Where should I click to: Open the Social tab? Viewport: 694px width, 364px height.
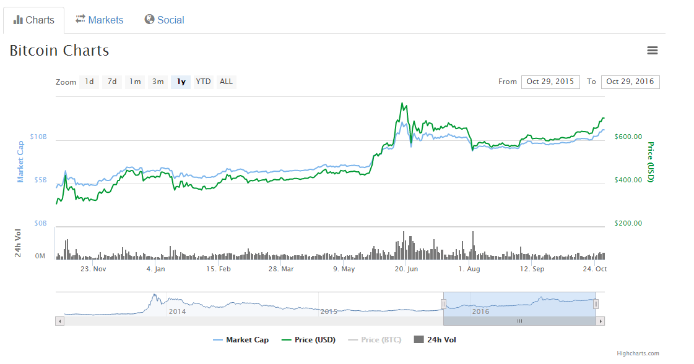point(165,20)
